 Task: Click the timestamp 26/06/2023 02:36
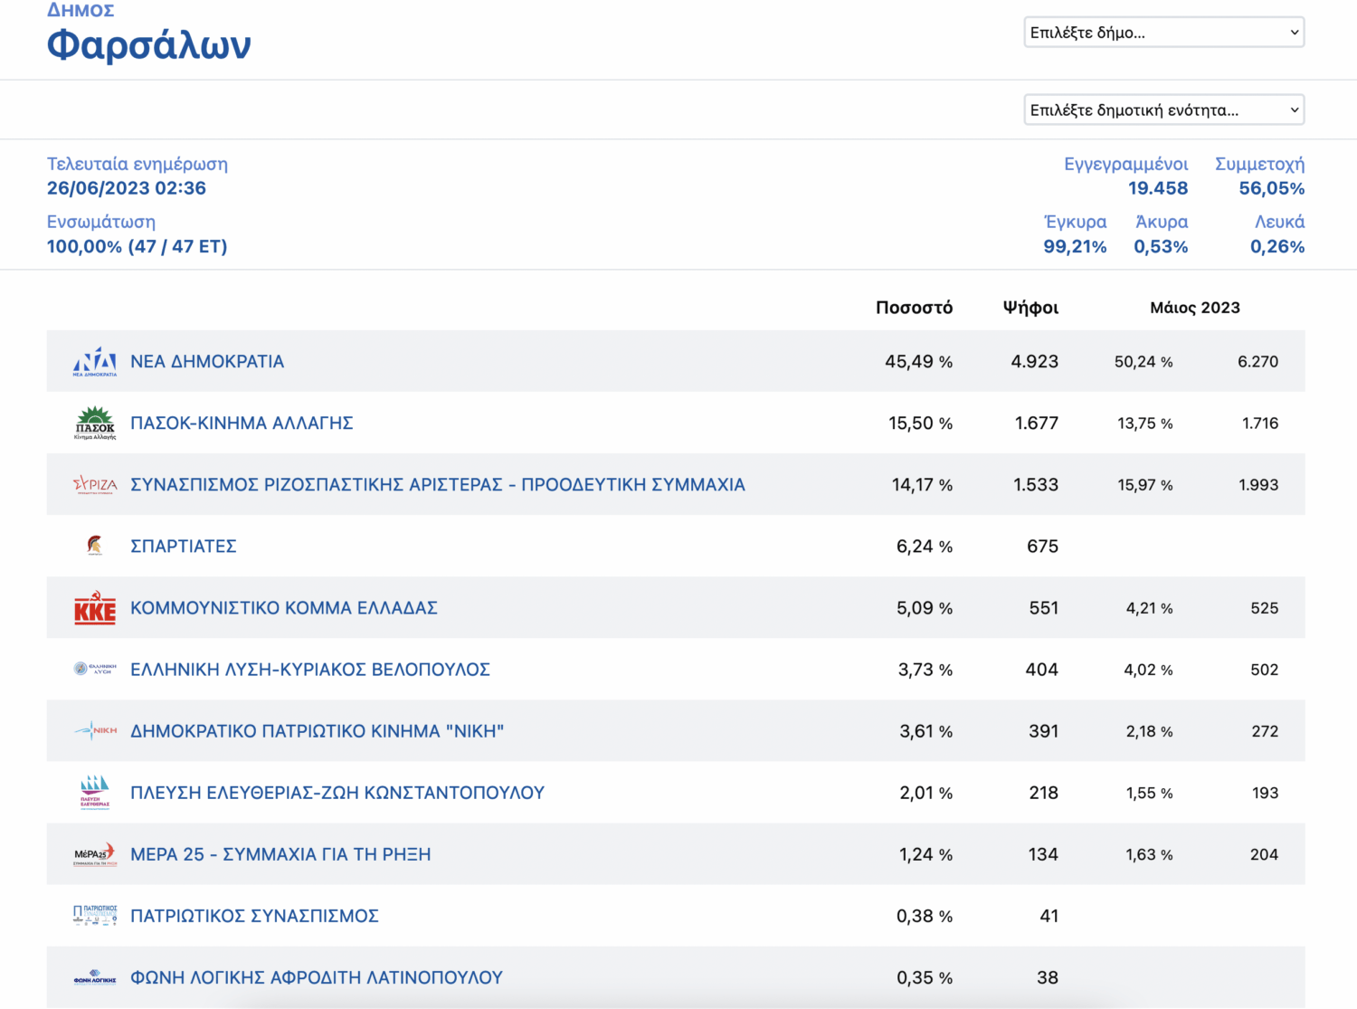127,188
